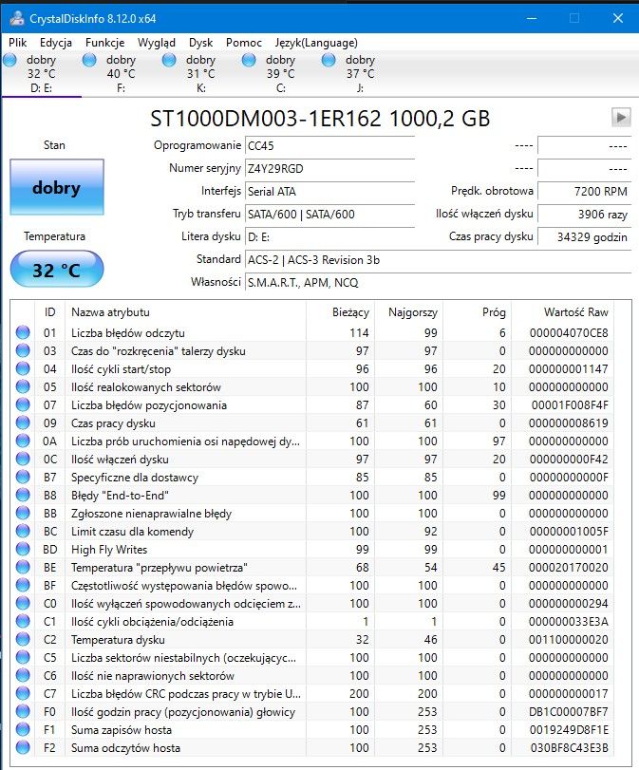Click the Bieżący column header
The width and height of the screenshot is (639, 770).
click(340, 312)
